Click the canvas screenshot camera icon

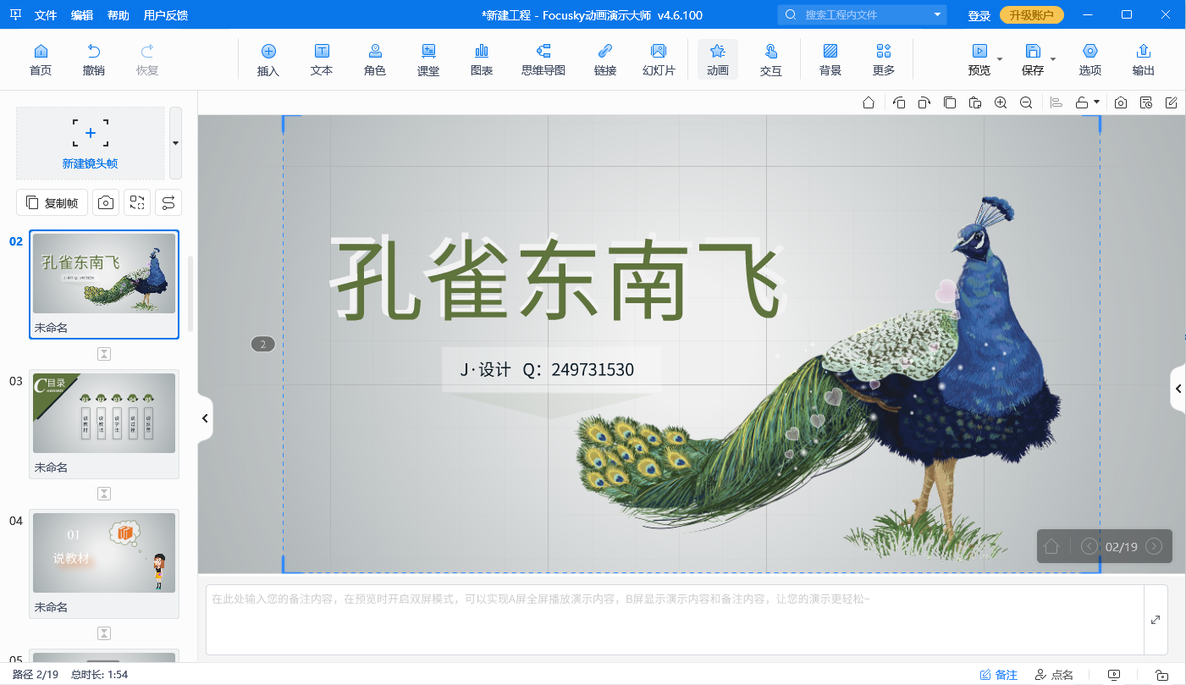pos(1121,102)
